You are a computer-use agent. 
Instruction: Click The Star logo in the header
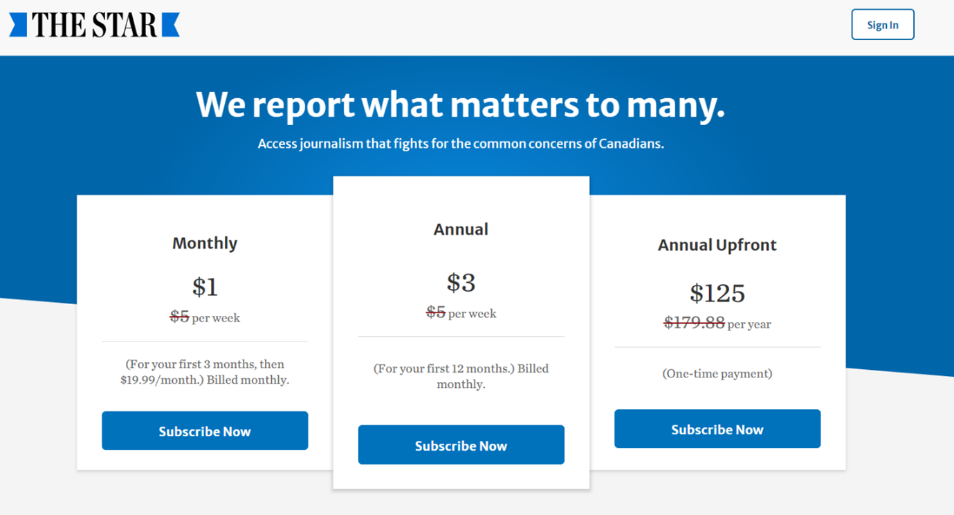coord(94,25)
